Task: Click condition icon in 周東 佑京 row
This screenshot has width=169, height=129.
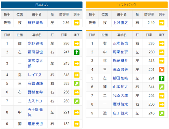Action: tap(162, 52)
